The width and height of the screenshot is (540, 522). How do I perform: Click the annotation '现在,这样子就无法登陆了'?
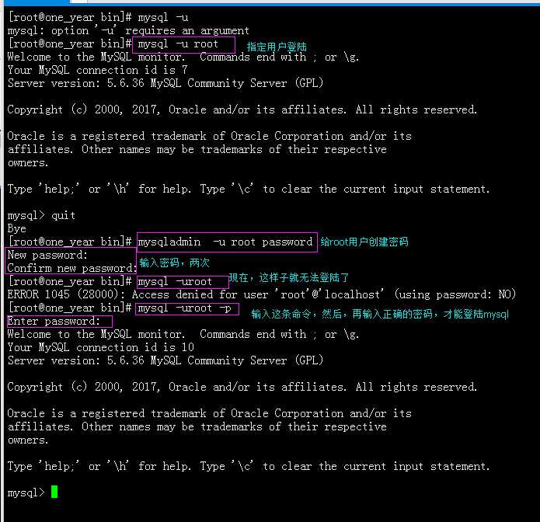tap(289, 277)
